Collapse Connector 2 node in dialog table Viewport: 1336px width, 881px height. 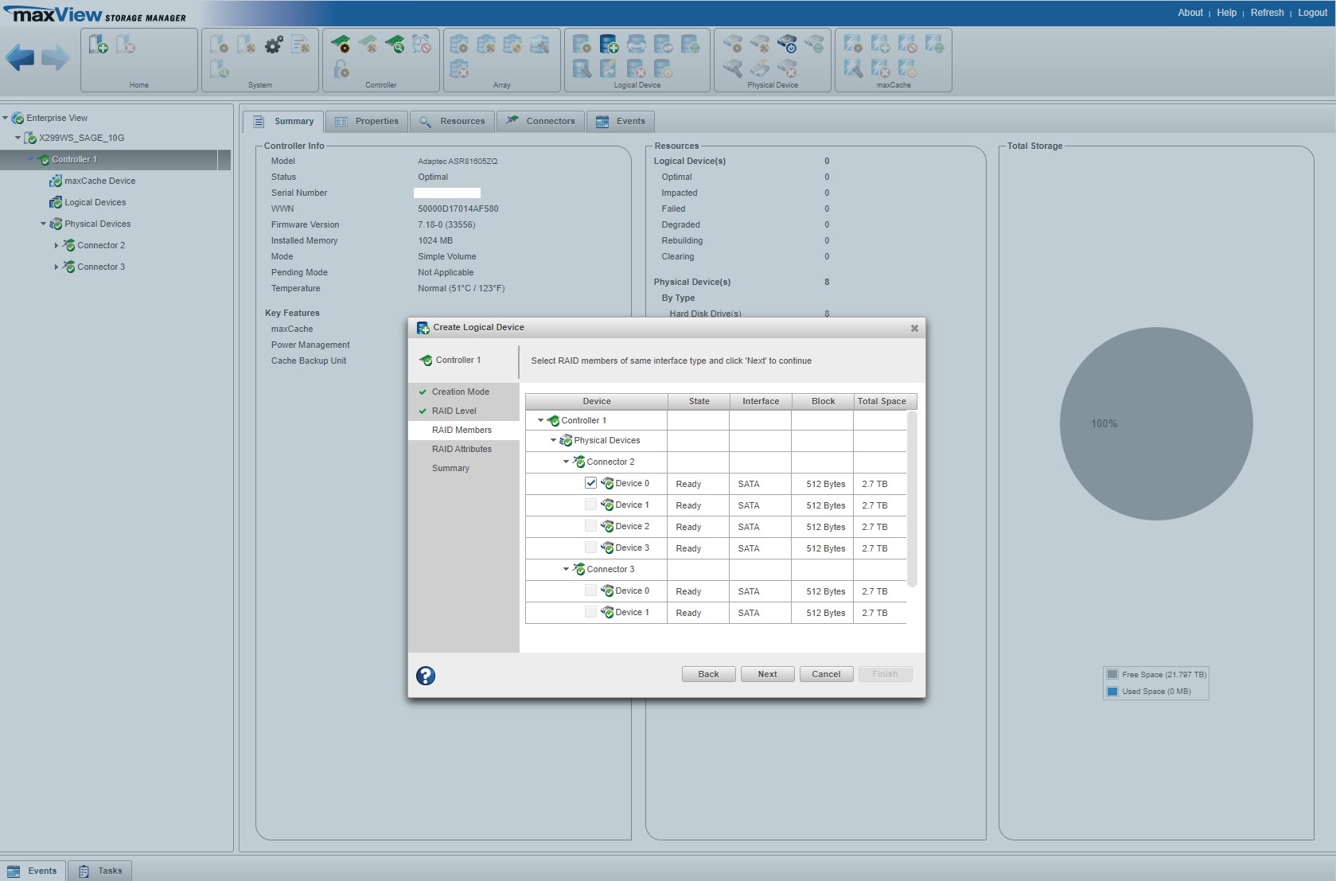tap(566, 462)
